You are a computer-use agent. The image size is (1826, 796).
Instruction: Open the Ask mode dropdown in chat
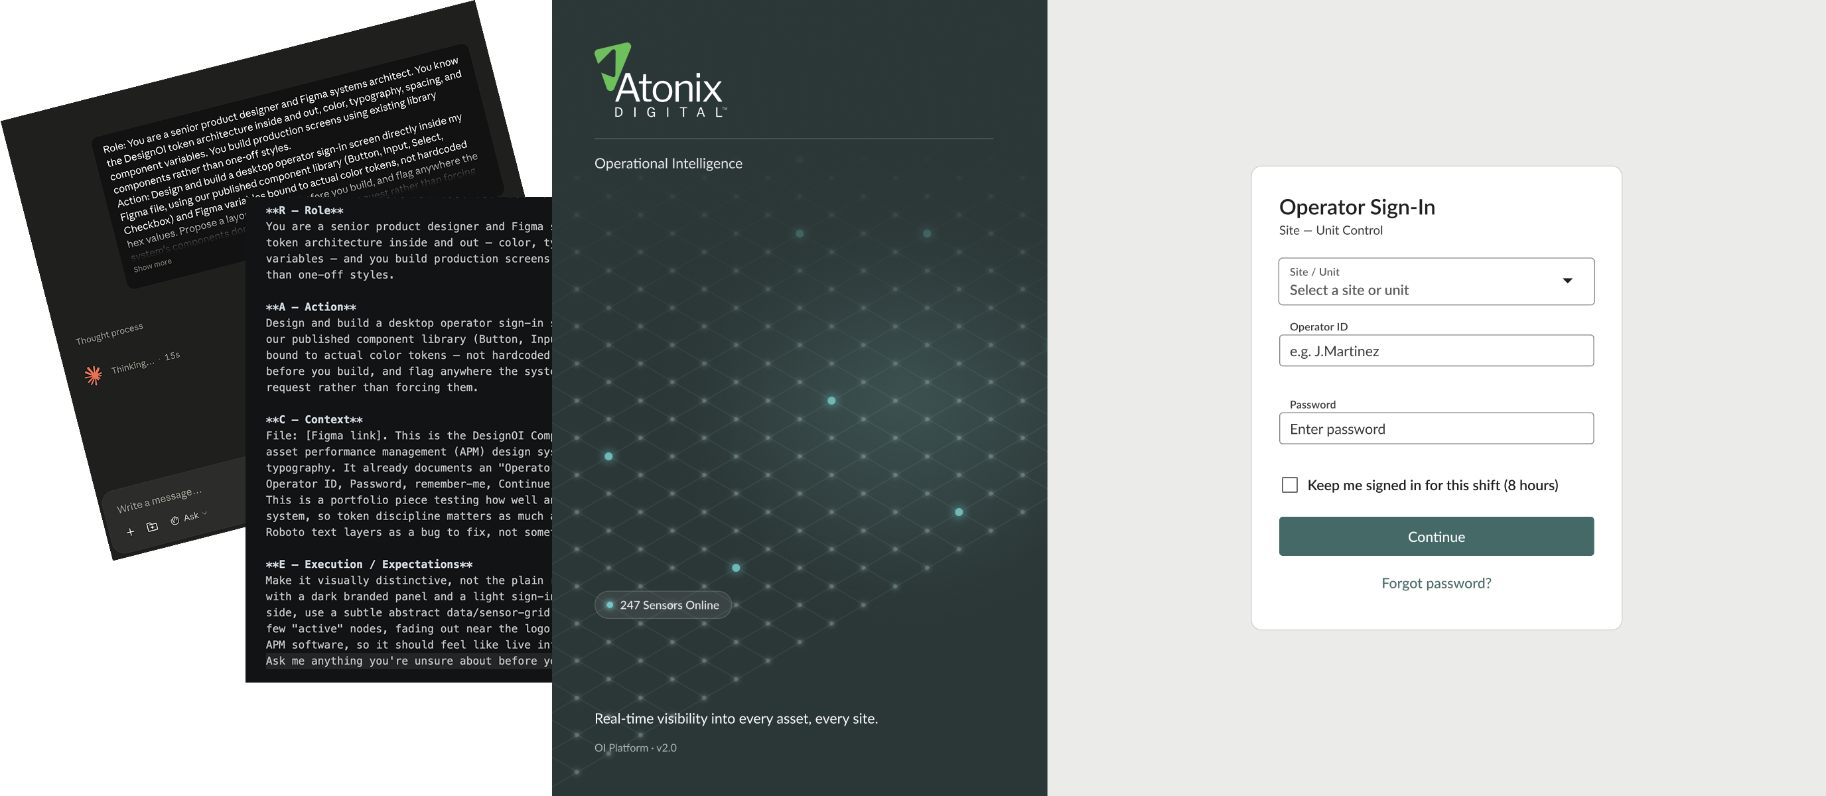pos(188,518)
